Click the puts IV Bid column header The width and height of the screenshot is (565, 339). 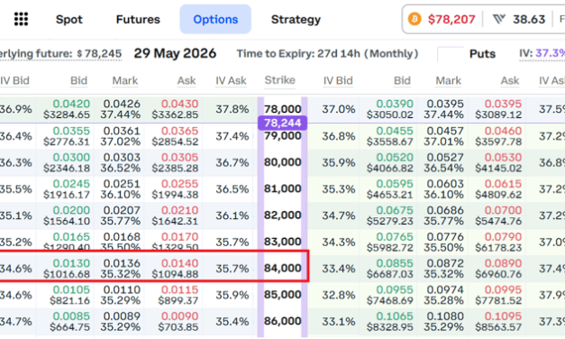[338, 80]
